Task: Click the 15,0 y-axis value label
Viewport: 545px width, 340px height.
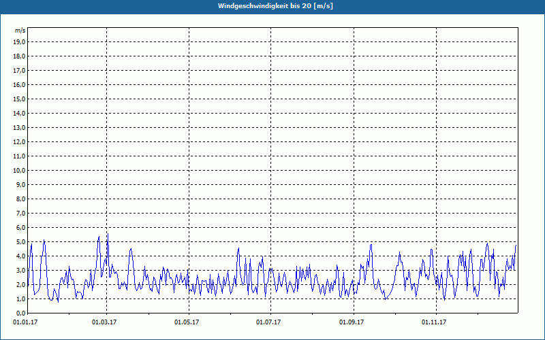Action: pos(20,99)
